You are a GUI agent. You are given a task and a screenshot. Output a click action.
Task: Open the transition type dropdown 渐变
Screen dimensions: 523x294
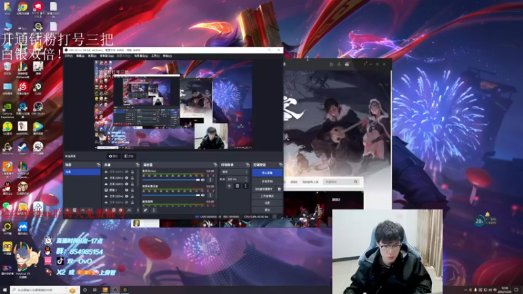pyautogui.click(x=234, y=172)
